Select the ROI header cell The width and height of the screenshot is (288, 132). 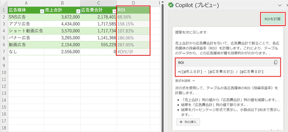point(133,10)
